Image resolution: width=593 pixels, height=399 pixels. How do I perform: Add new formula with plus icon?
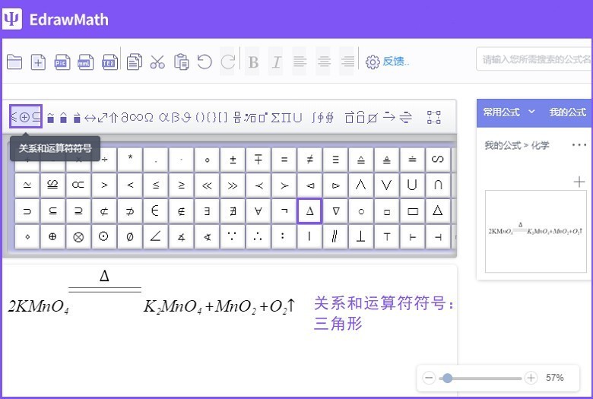point(579,182)
